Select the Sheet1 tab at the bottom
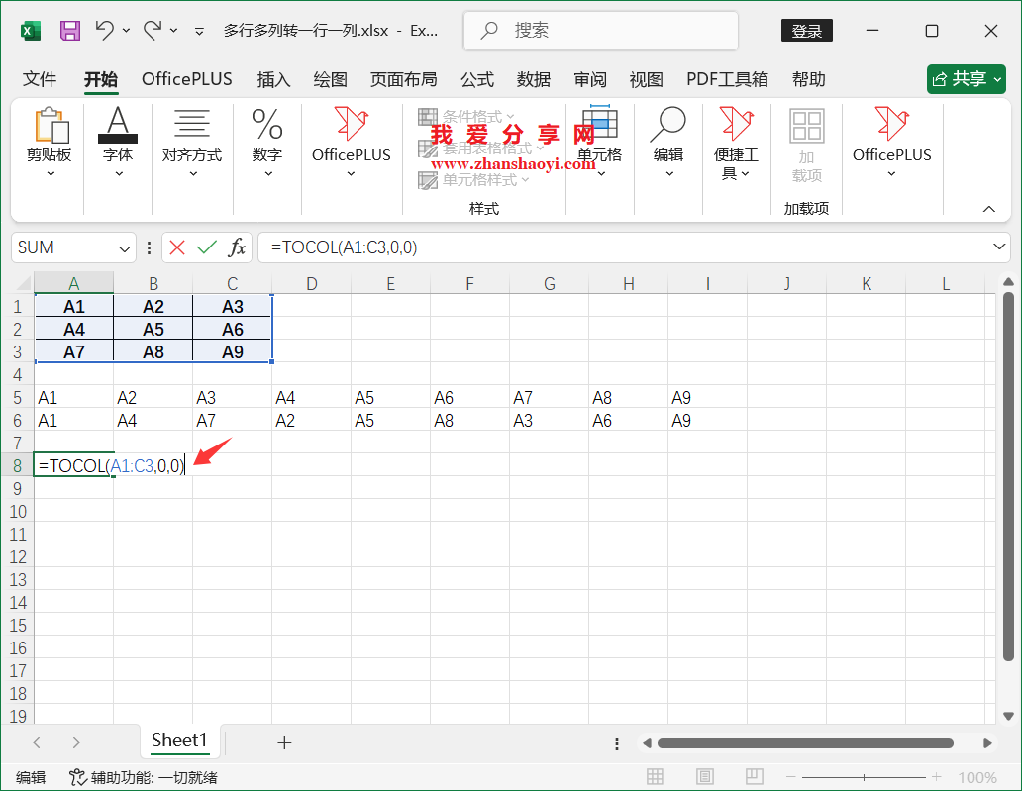 coord(180,741)
